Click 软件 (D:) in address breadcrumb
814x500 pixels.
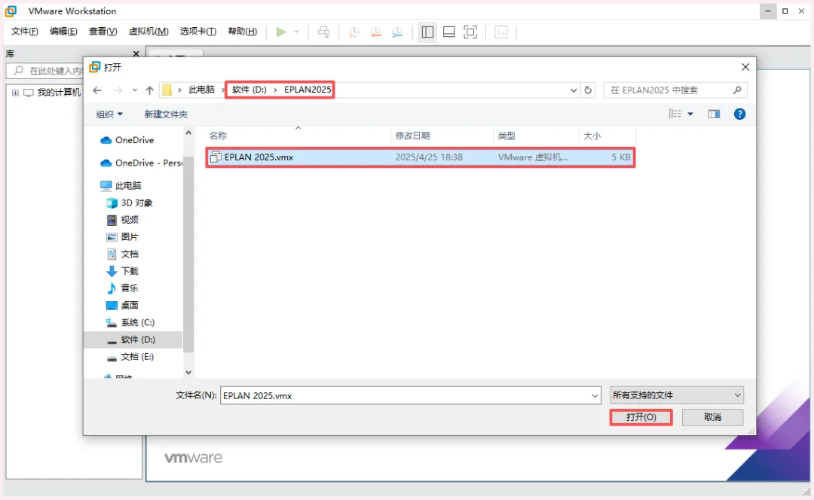[x=249, y=90]
